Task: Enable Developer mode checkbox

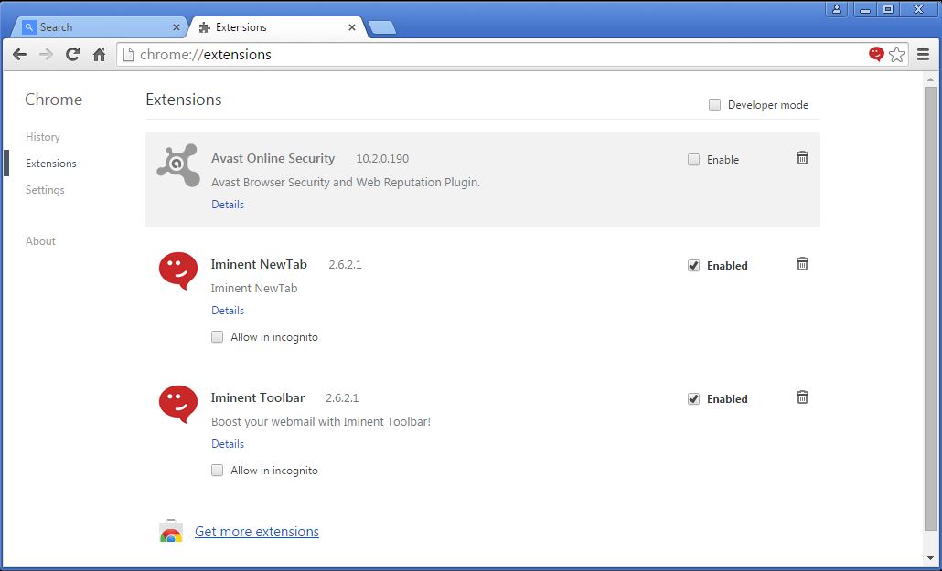Action: click(x=714, y=105)
